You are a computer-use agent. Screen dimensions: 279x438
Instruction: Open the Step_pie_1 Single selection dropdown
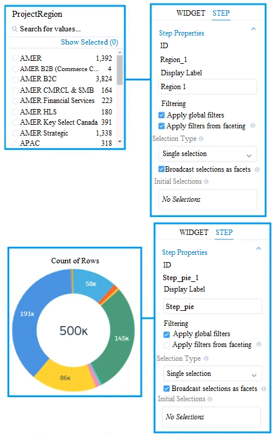pos(213,374)
